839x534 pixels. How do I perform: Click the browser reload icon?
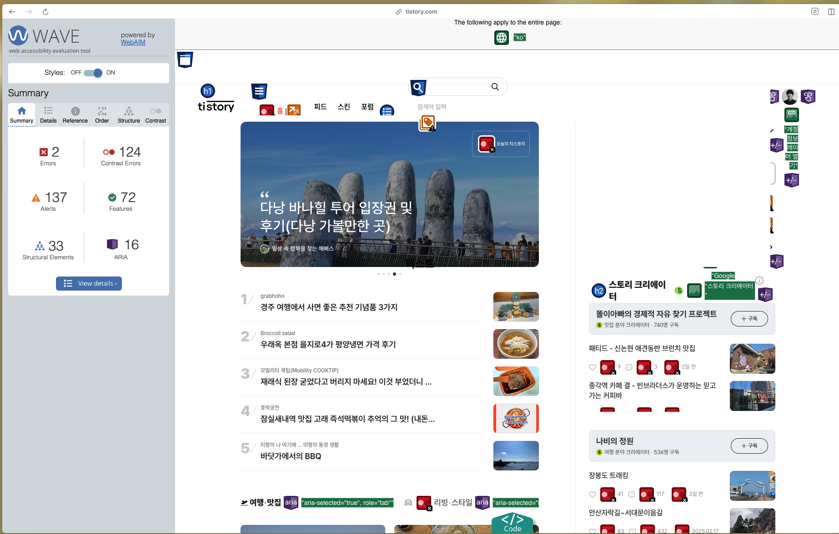pyautogui.click(x=45, y=12)
